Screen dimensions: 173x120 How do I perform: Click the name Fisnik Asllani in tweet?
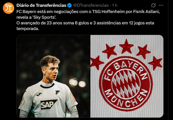pyautogui.click(x=146, y=12)
